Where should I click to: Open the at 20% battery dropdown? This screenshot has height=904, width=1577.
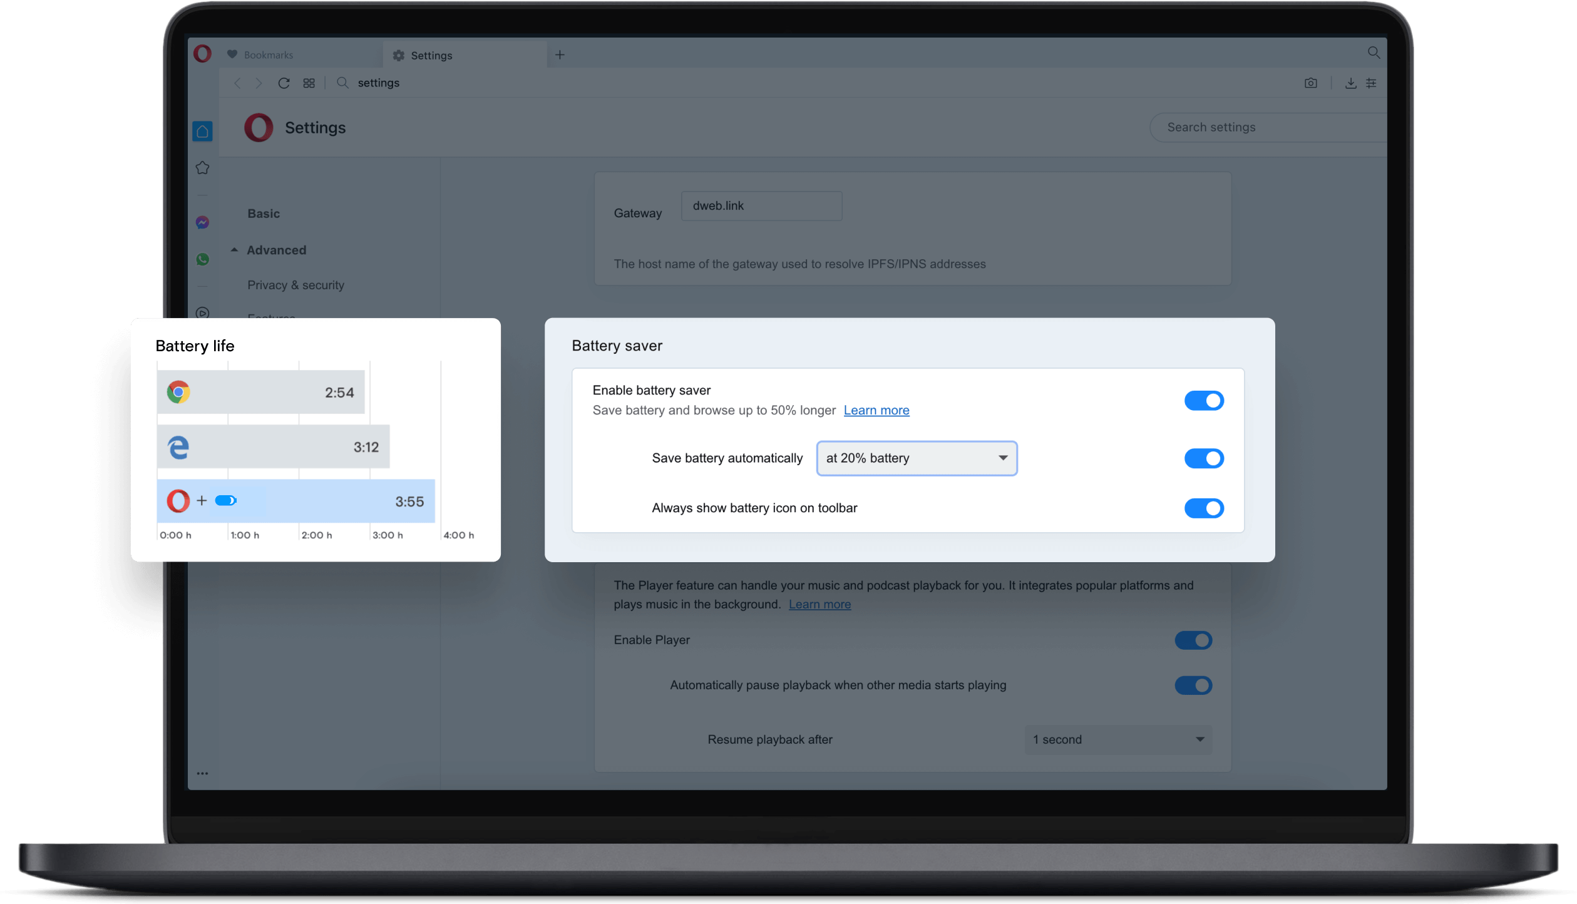[916, 458]
